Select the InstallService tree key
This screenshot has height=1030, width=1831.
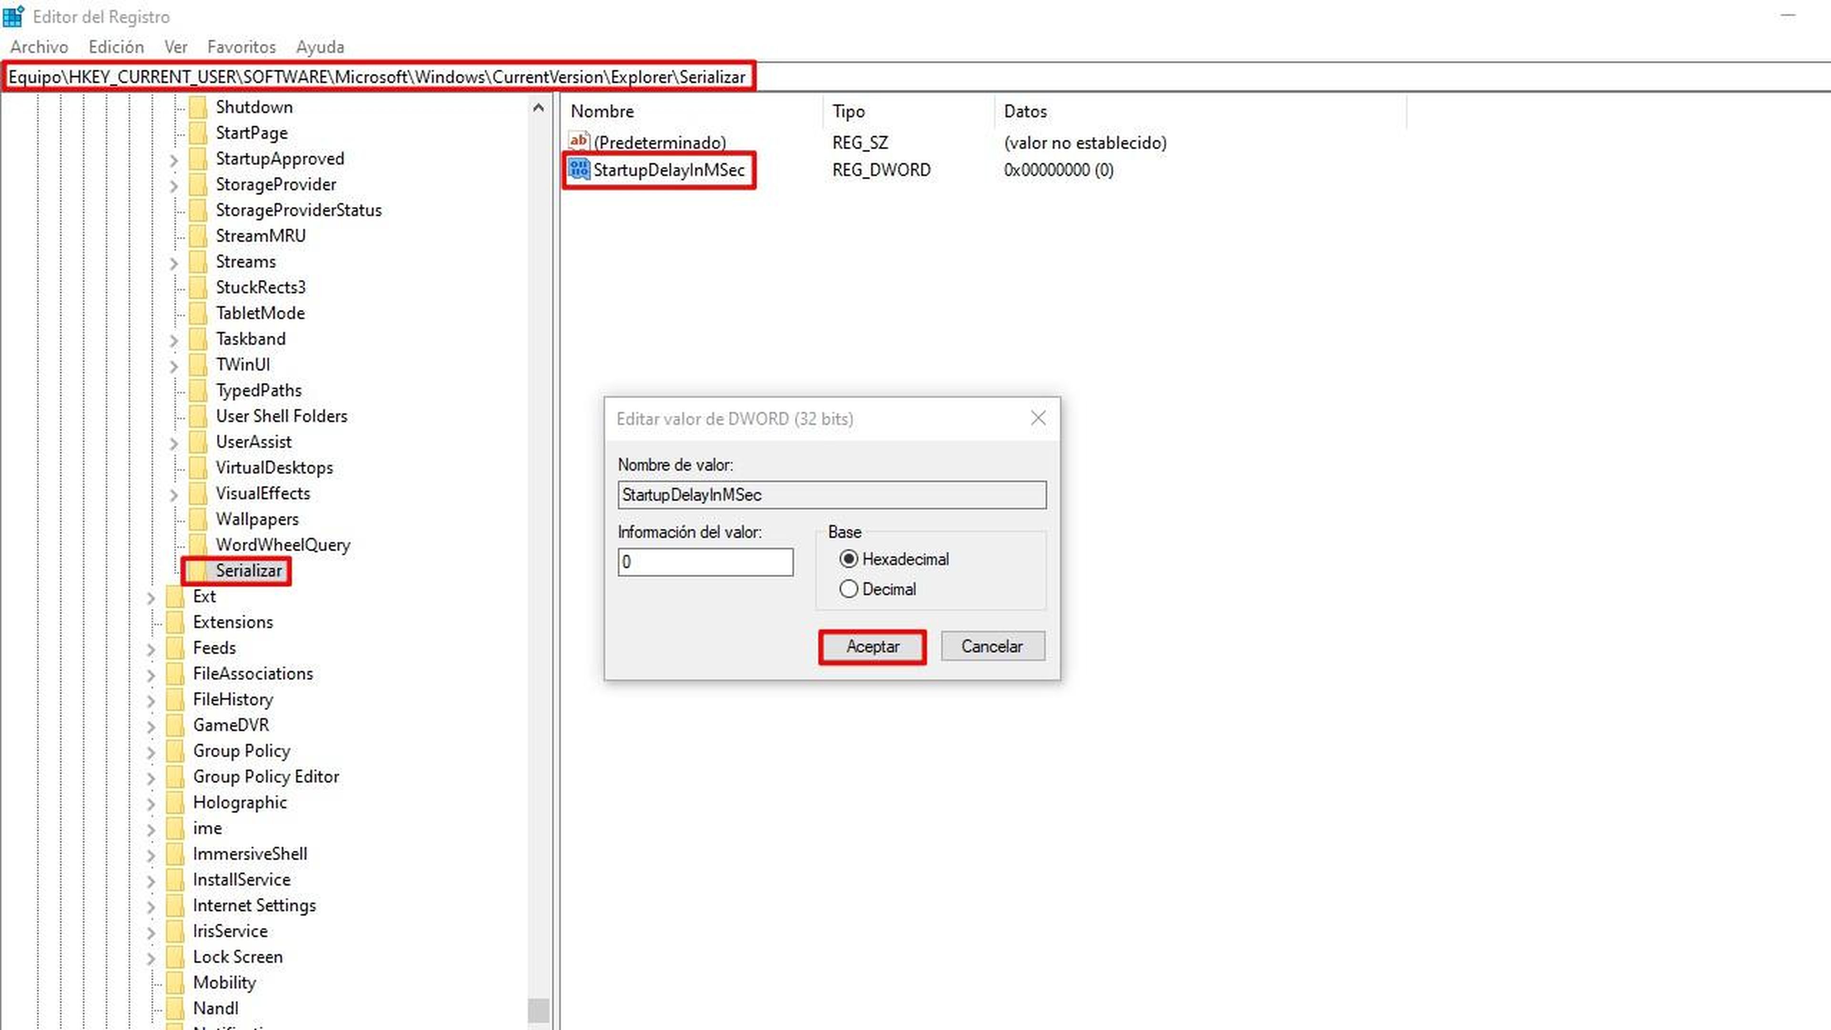[x=242, y=880]
